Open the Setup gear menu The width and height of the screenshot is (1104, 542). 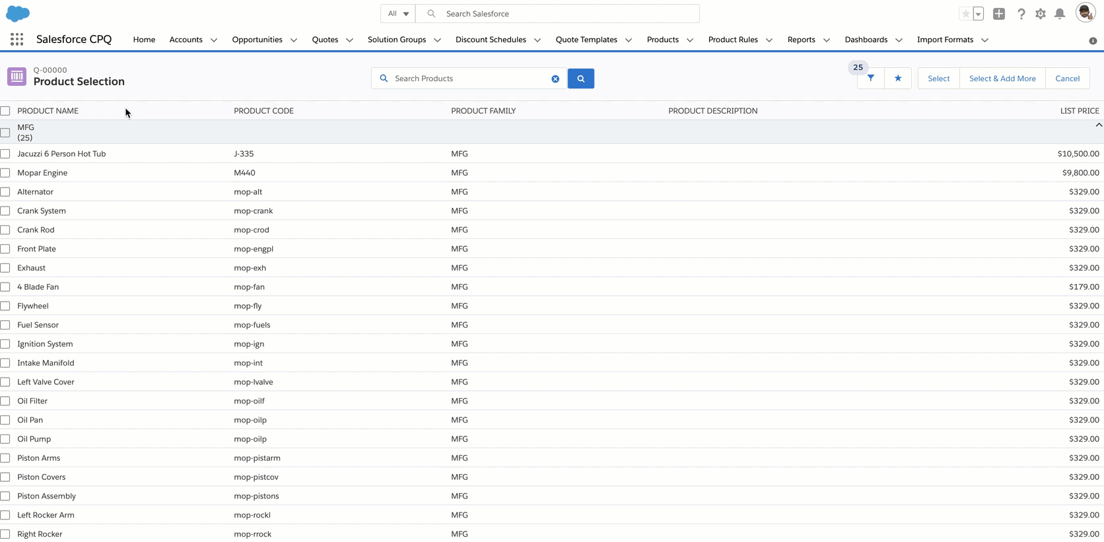1040,14
